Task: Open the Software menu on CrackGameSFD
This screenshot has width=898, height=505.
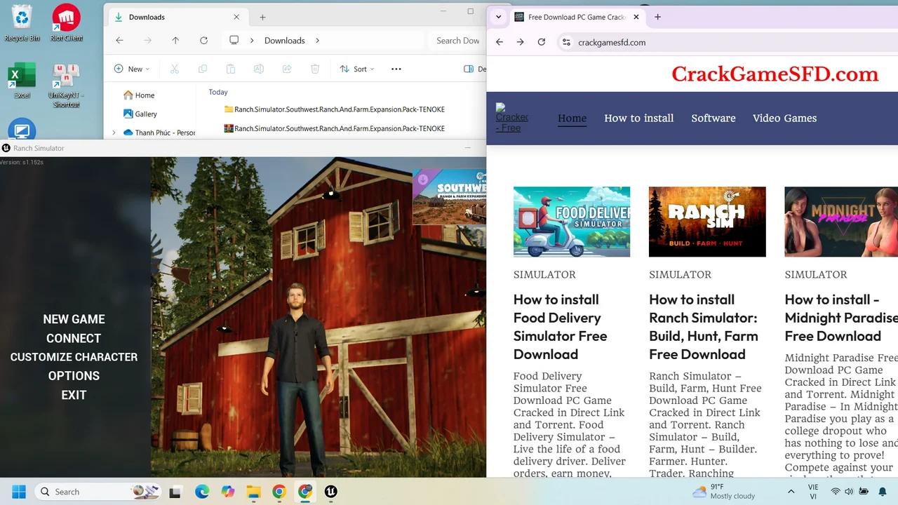Action: coord(713,118)
